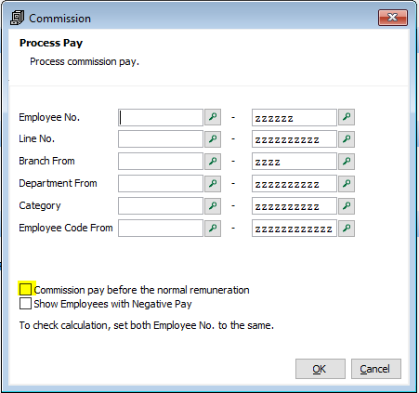Open lookup for ending Employee No. zzzzzz

(x=347, y=117)
